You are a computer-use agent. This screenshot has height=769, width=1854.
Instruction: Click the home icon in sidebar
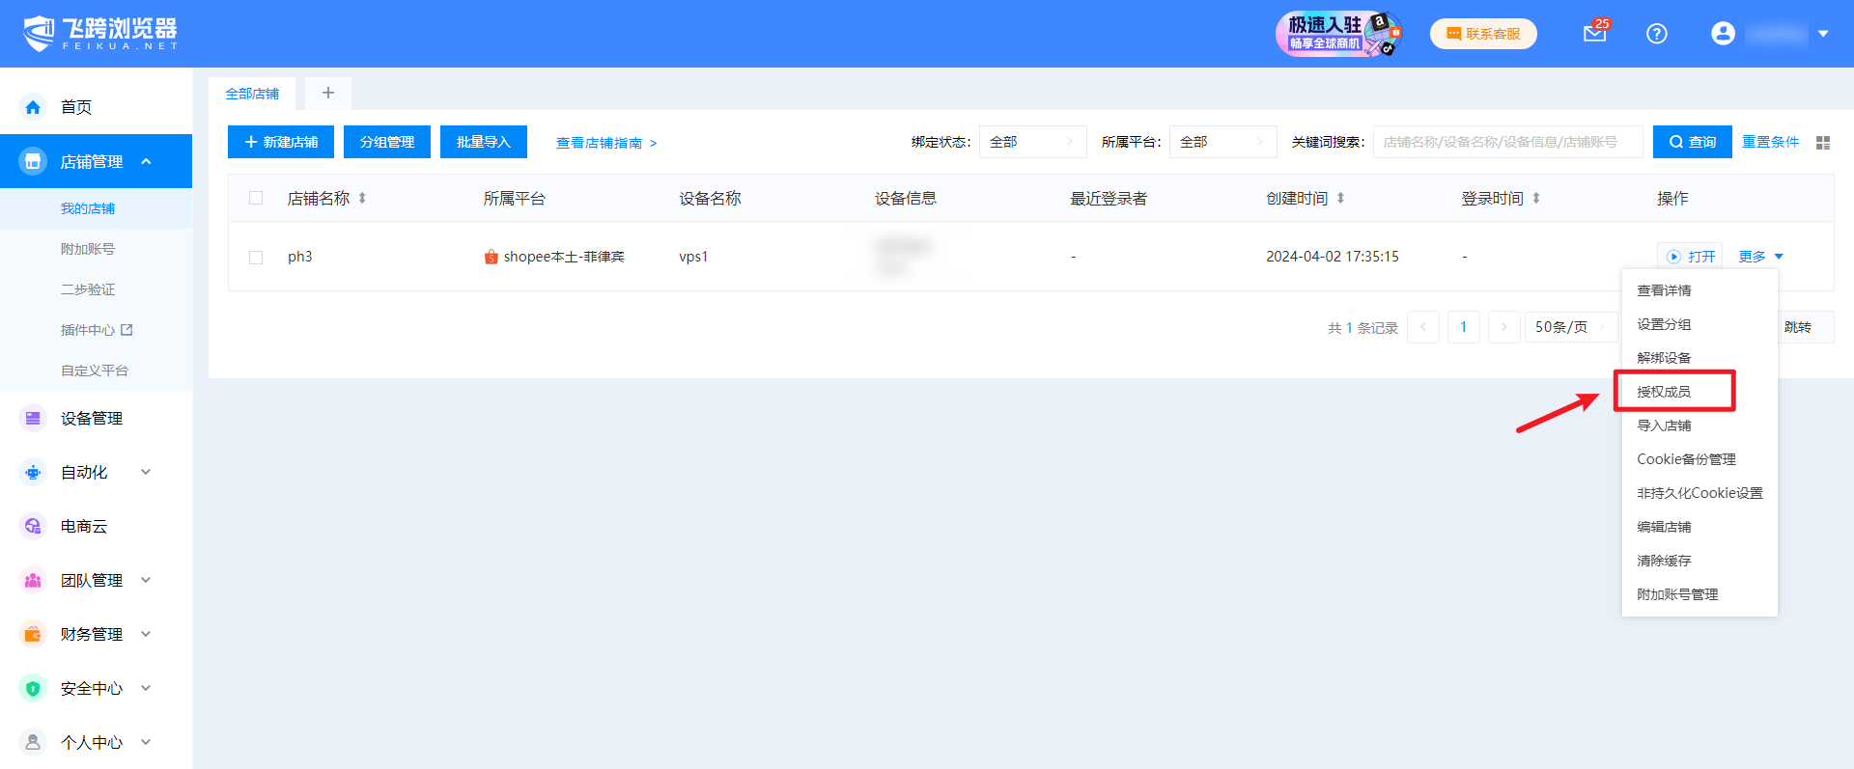coord(33,107)
